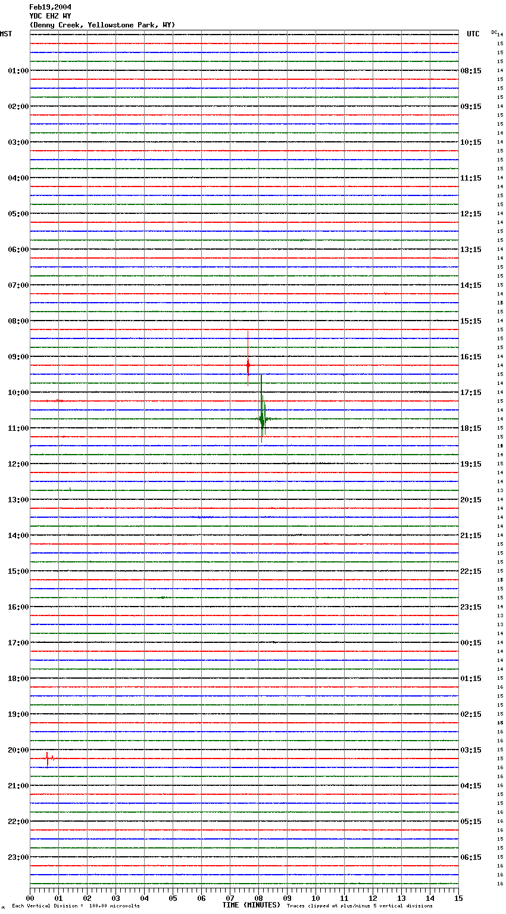Select the 14:00 MST time label

[18, 536]
